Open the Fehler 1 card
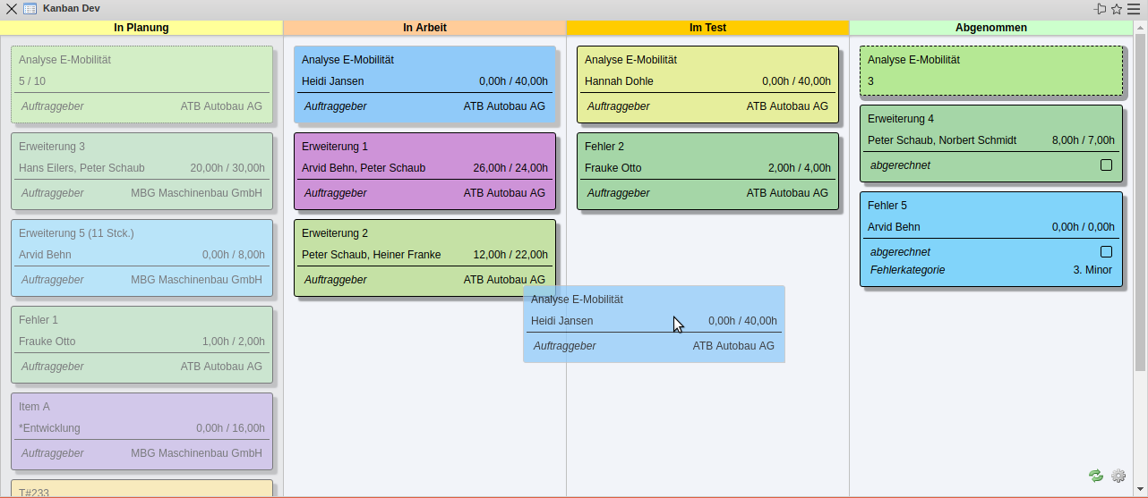The image size is (1148, 498). click(141, 345)
